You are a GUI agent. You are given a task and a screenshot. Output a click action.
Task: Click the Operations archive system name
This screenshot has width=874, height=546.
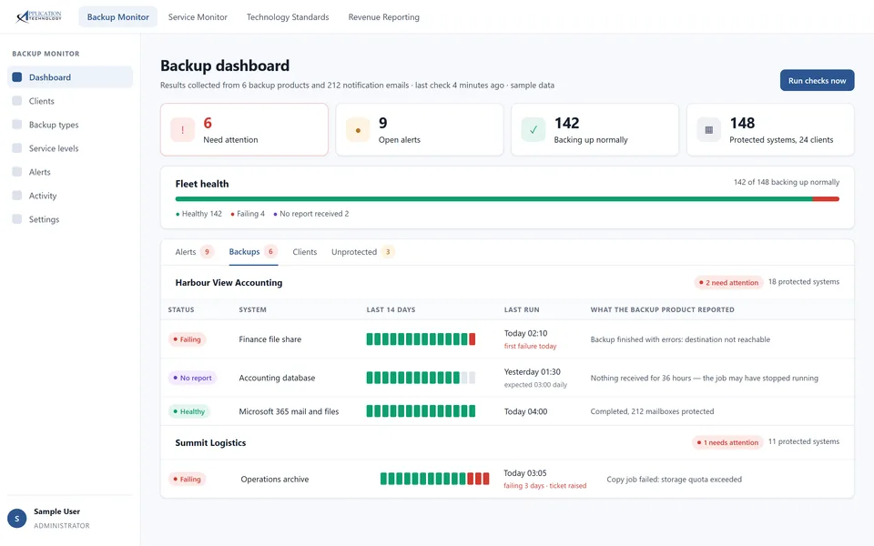(275, 480)
